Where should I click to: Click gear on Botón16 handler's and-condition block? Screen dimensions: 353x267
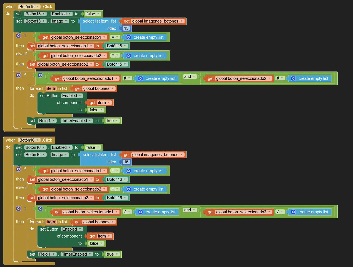pyautogui.click(x=40, y=209)
